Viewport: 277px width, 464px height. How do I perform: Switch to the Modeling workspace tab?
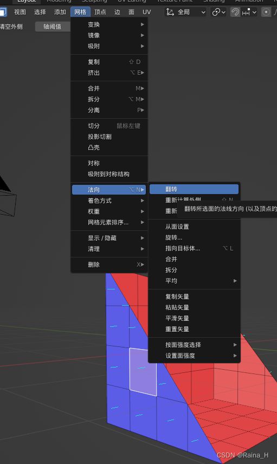(59, 1)
